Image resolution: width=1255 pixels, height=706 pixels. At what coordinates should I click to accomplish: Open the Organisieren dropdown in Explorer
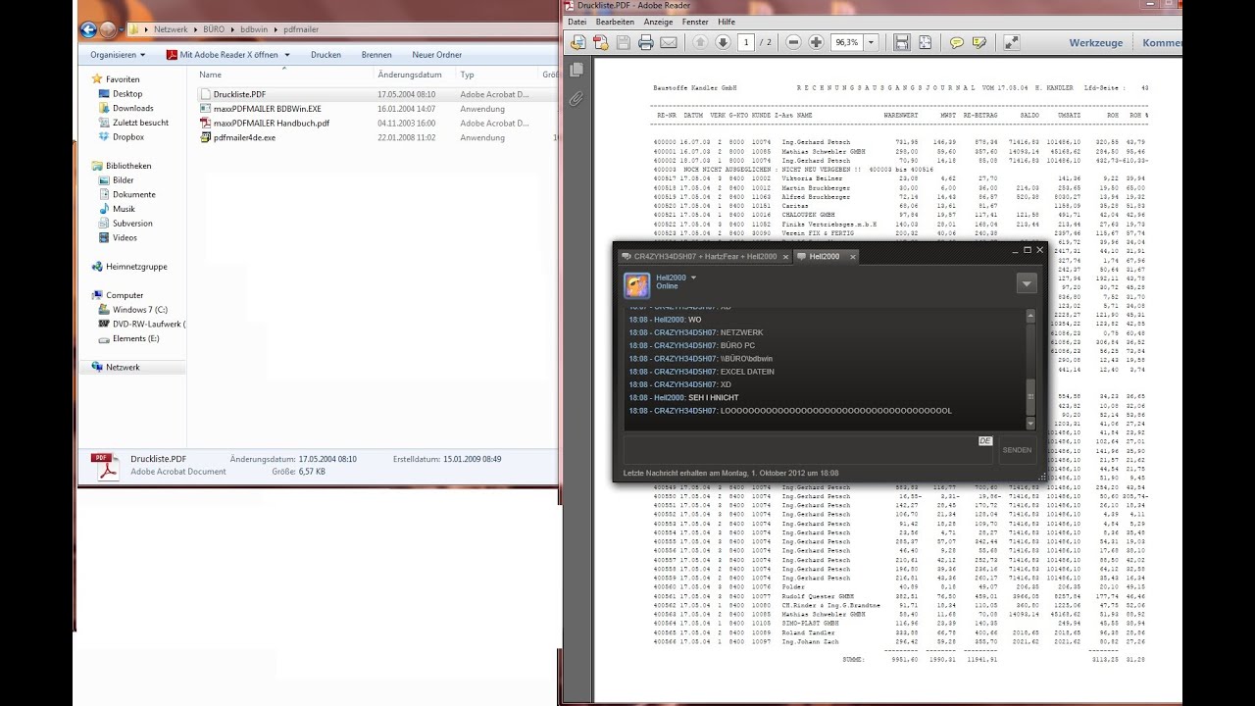click(x=118, y=55)
